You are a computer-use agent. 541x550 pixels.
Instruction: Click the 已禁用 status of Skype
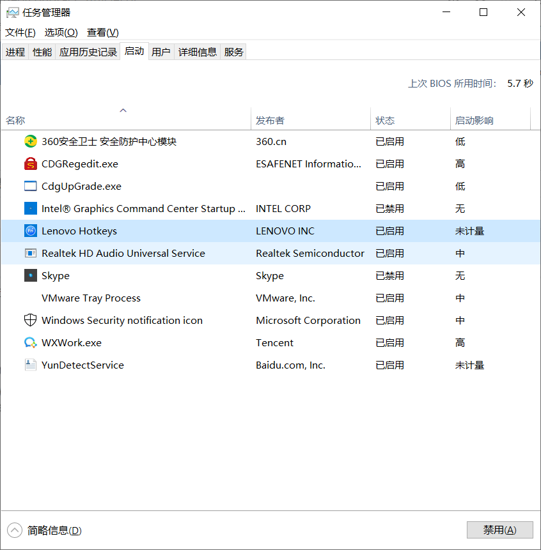point(389,276)
